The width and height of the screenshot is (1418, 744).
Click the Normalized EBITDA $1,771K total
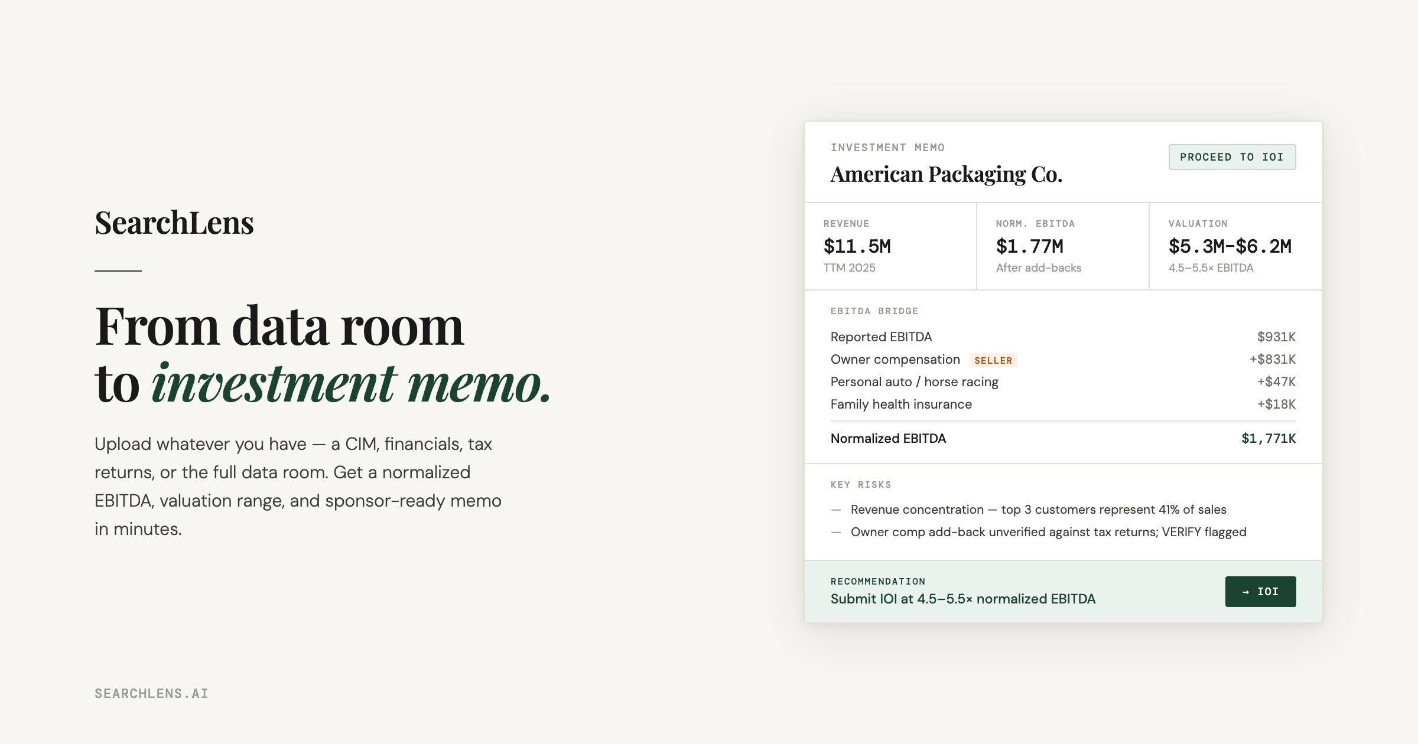tap(1268, 439)
